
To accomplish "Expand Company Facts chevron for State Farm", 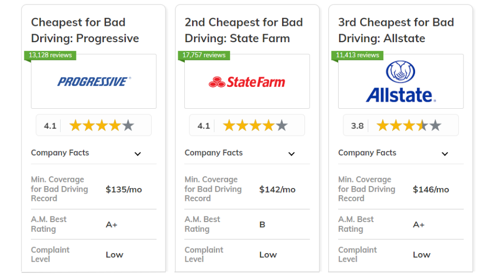I will point(291,154).
